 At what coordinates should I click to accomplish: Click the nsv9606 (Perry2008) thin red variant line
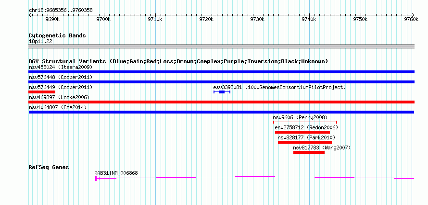click(305, 122)
